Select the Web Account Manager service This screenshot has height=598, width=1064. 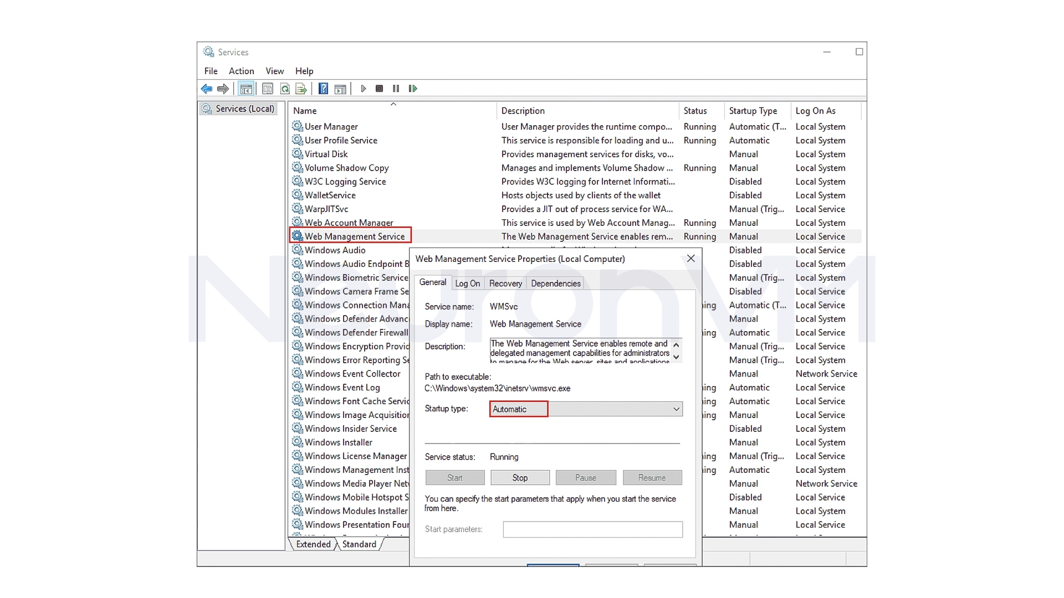pyautogui.click(x=350, y=223)
